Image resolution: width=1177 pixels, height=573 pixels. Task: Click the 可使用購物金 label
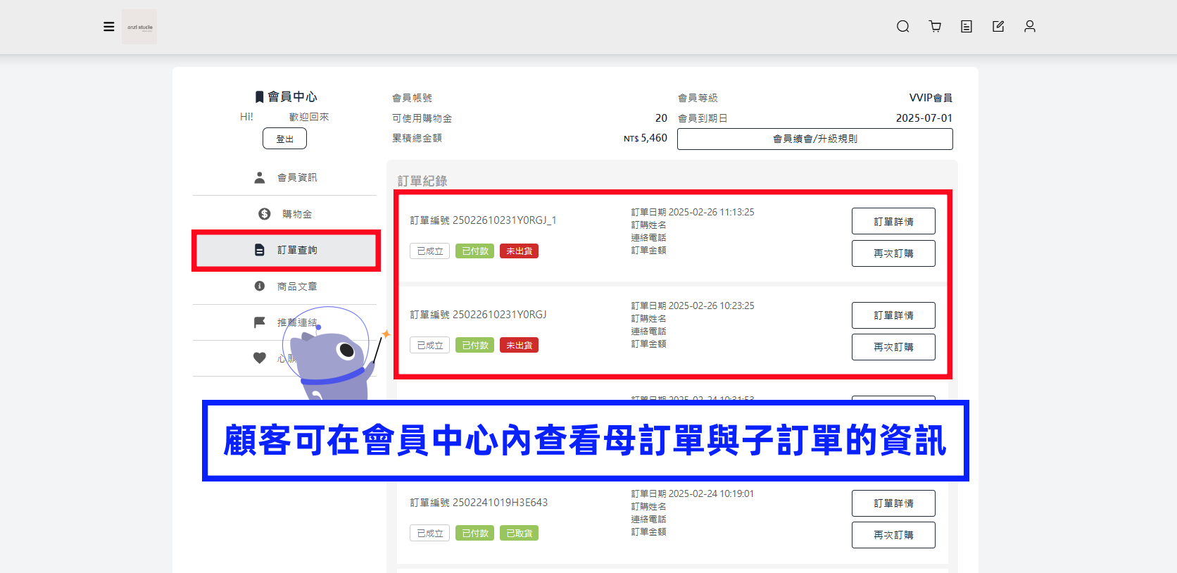click(x=422, y=118)
